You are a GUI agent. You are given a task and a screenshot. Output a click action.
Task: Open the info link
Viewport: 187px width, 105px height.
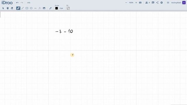pos(29,3)
